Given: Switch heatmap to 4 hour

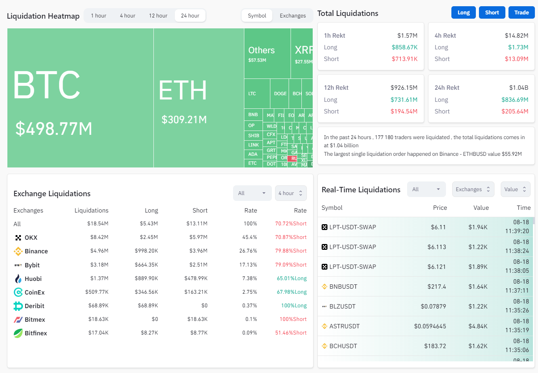Looking at the screenshot, I should tap(127, 16).
